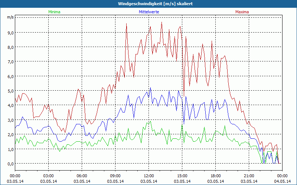297x185 pixels.
Task: Select the 18:00 time axis label
Action: pyautogui.click(x=216, y=176)
